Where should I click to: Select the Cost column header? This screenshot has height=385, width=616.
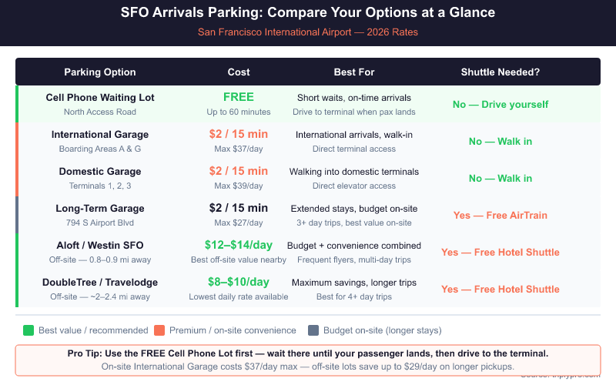(239, 72)
